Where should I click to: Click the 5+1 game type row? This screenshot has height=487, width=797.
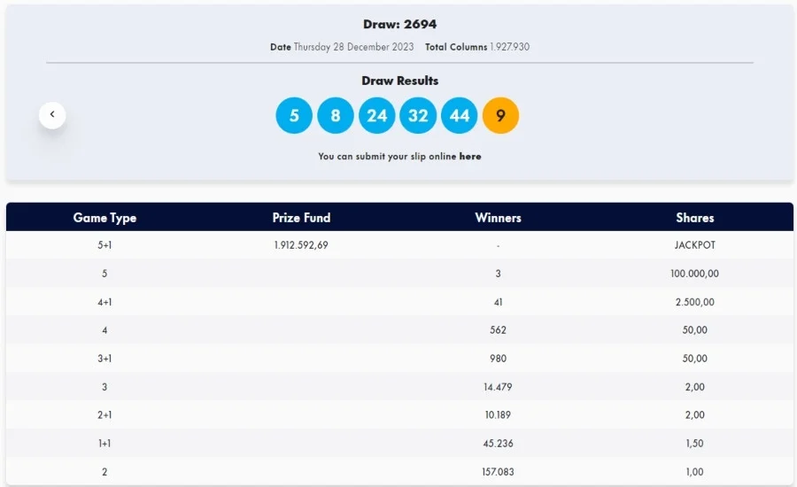pos(399,245)
